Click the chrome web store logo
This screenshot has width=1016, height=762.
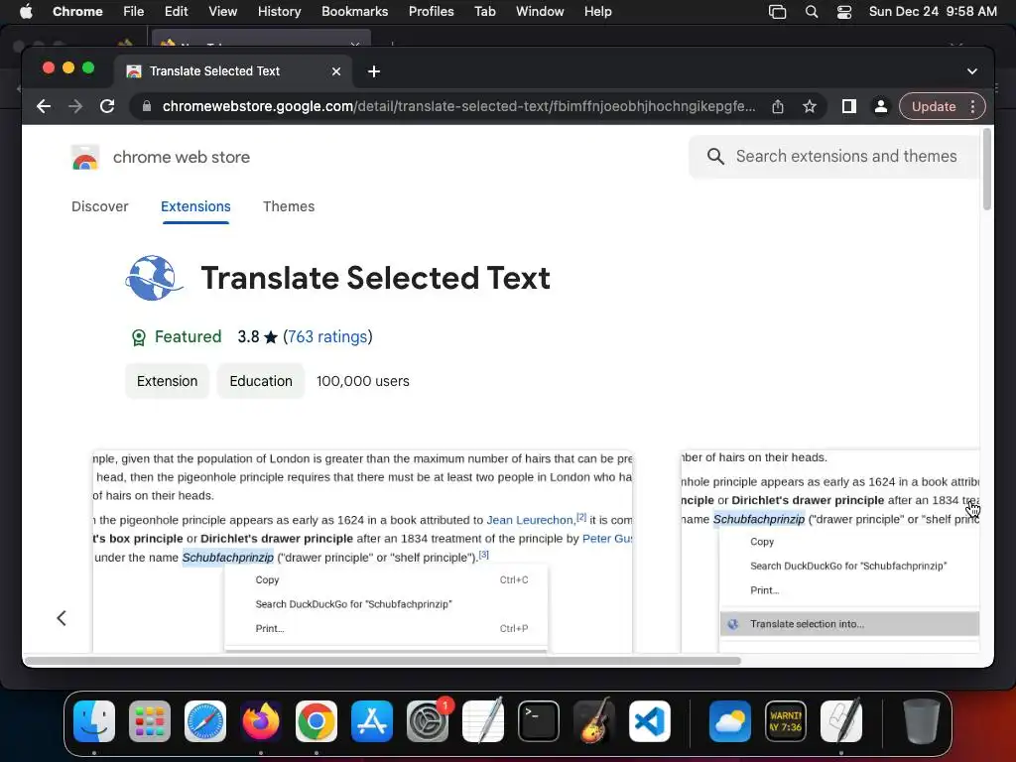(x=85, y=157)
